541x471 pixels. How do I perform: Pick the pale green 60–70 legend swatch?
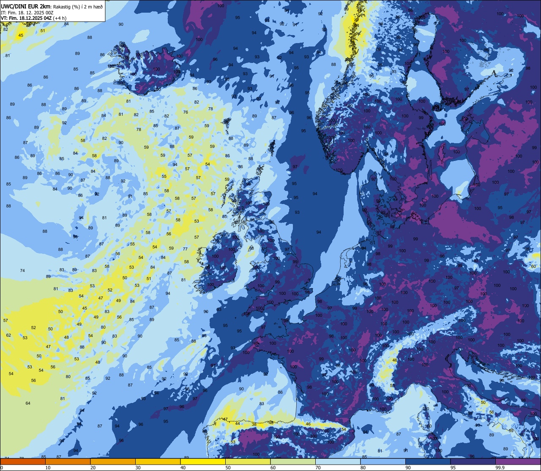tap(293, 461)
